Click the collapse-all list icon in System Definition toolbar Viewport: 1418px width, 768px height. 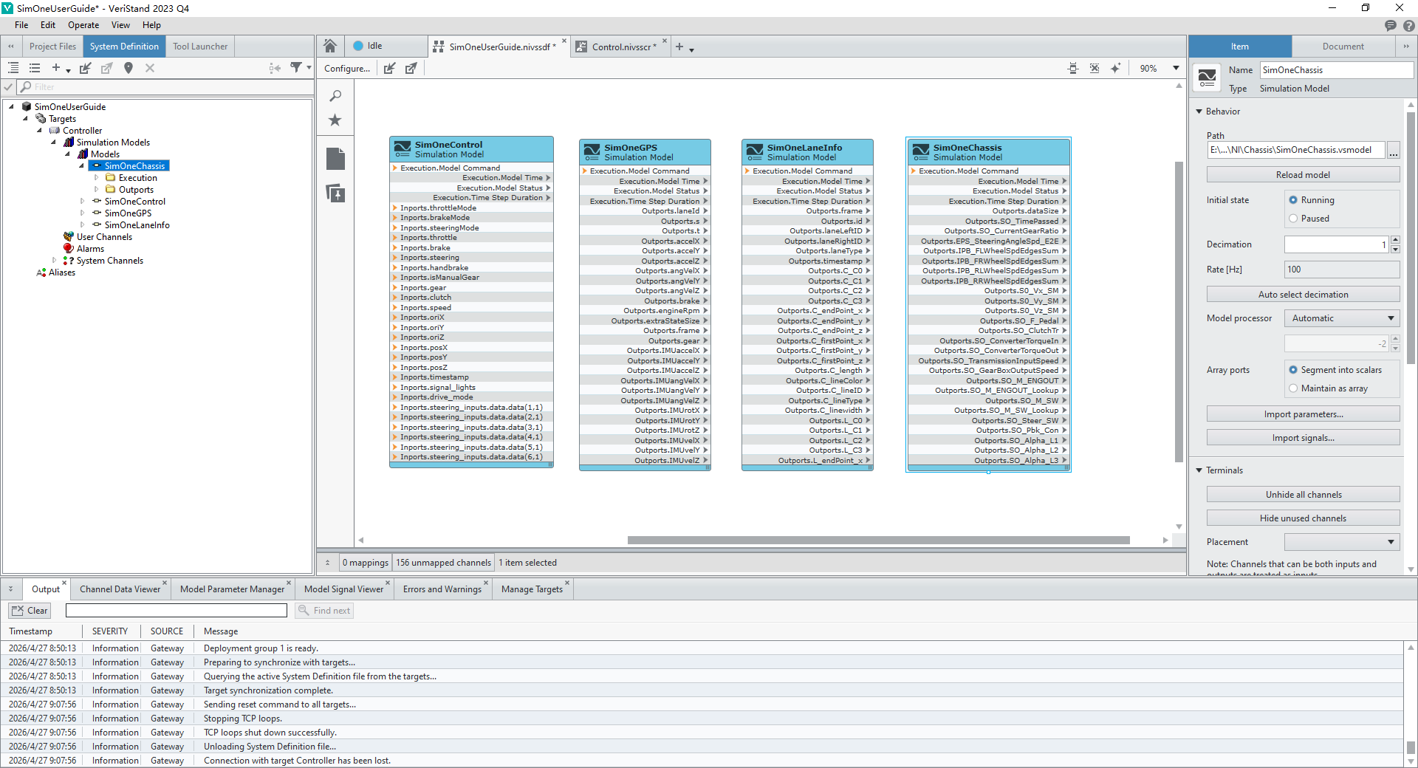pos(34,68)
